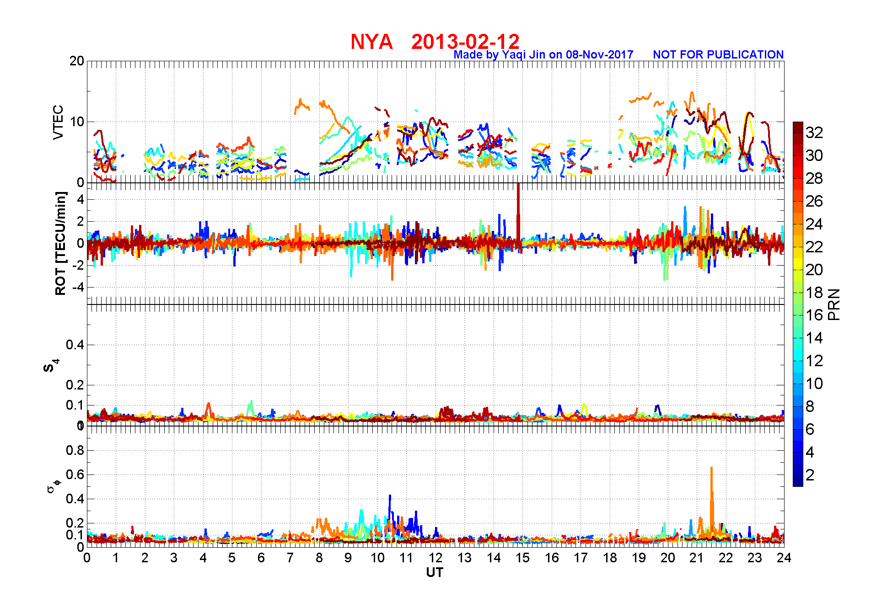Click the PRN rainbow colorbar
This screenshot has height=608, width=871.
pos(798,304)
